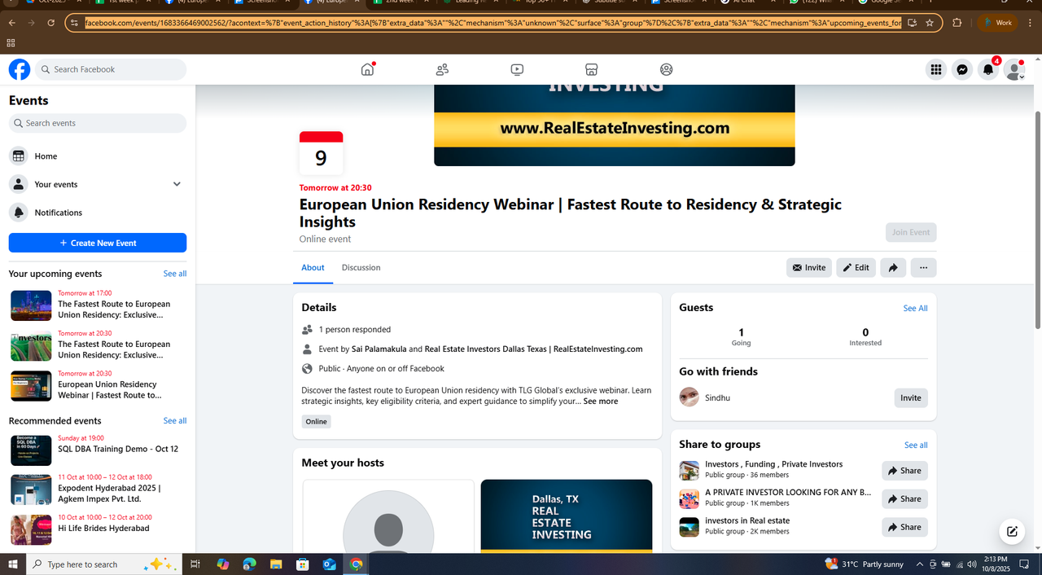Switch to the Discussion tab
1042x575 pixels.
click(361, 267)
